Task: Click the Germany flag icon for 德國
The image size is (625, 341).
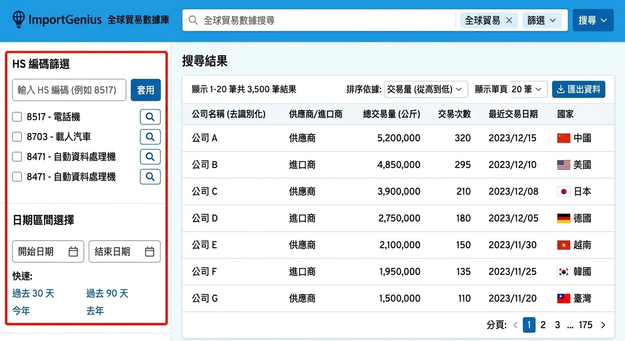Action: pos(563,218)
